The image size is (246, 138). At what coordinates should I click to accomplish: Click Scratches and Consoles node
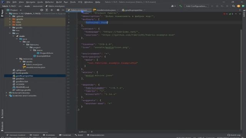(x=24, y=95)
